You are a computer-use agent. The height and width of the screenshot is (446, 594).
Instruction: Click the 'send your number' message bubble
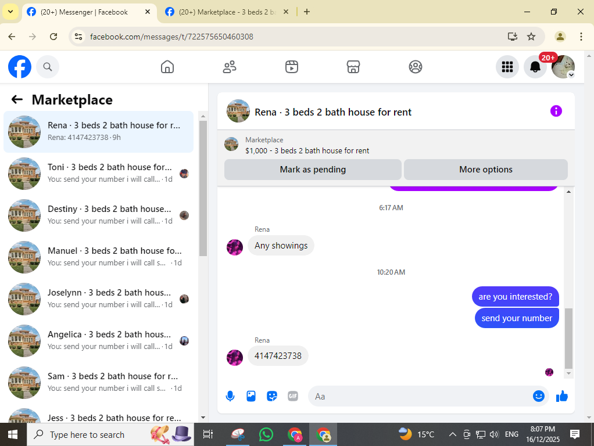click(x=517, y=318)
